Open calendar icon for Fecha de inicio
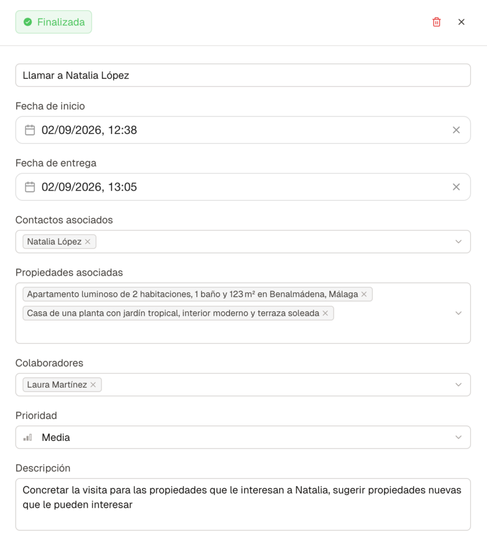This screenshot has width=487, height=546. (x=30, y=130)
